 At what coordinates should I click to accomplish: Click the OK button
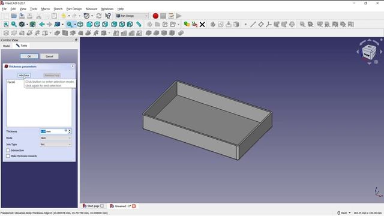tap(29, 56)
